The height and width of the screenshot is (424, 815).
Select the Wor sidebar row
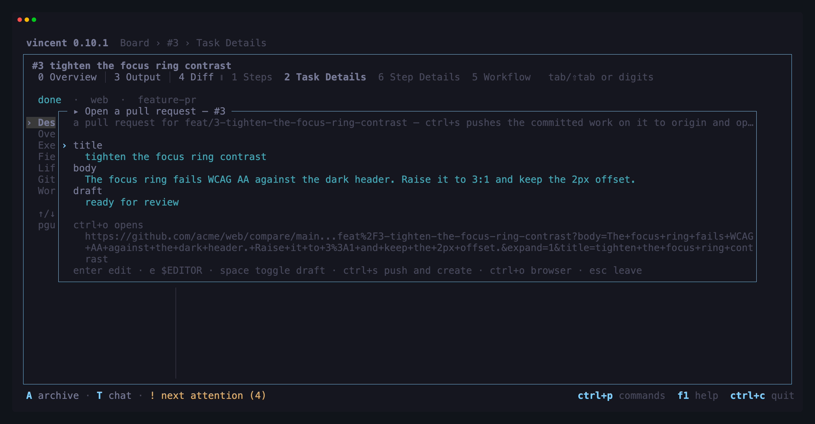pos(47,191)
